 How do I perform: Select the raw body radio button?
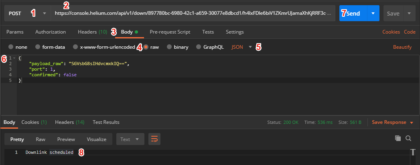pos(146,47)
